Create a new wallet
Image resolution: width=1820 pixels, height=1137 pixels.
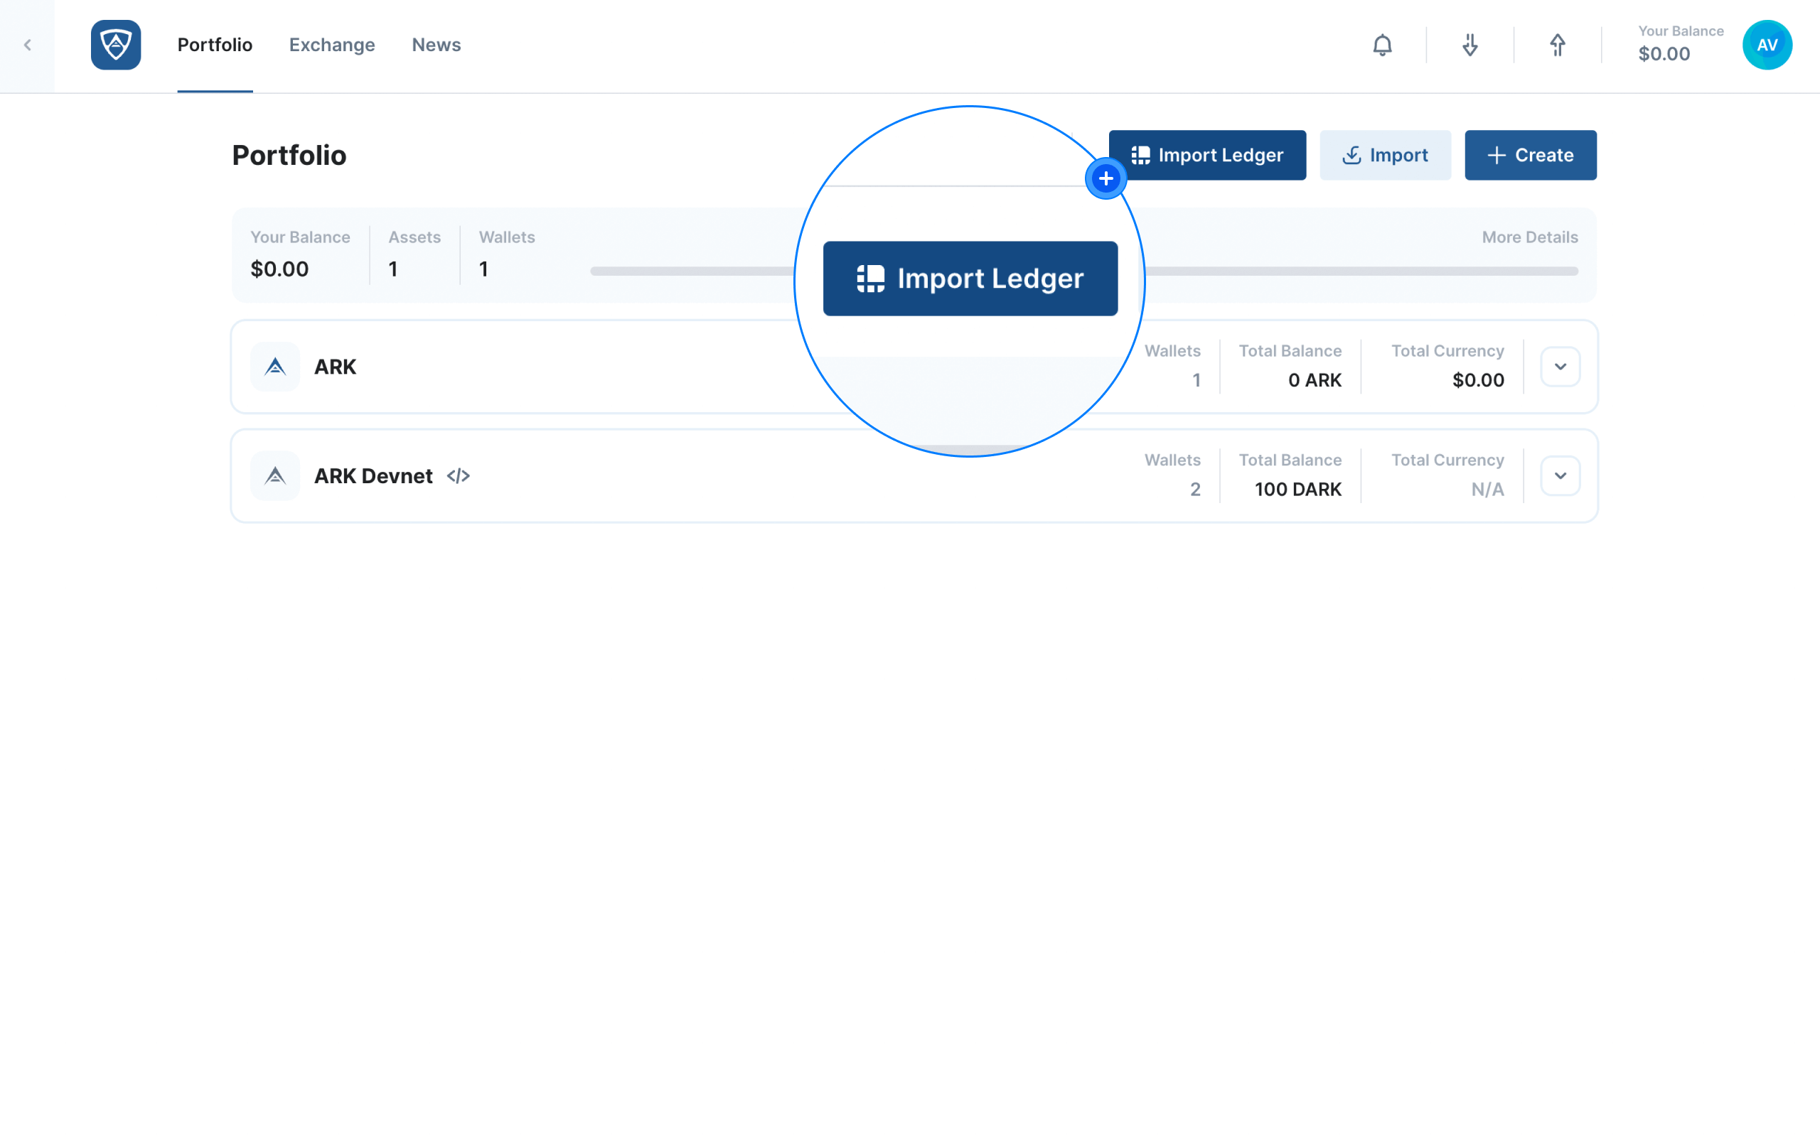[1531, 155]
